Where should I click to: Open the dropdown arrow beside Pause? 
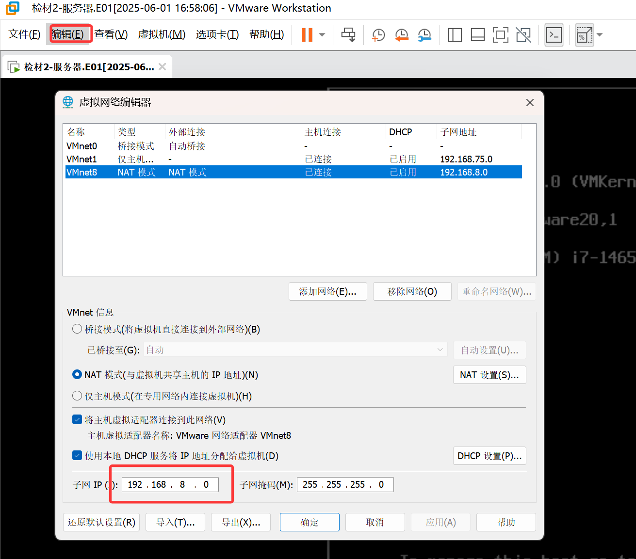pyautogui.click(x=322, y=35)
